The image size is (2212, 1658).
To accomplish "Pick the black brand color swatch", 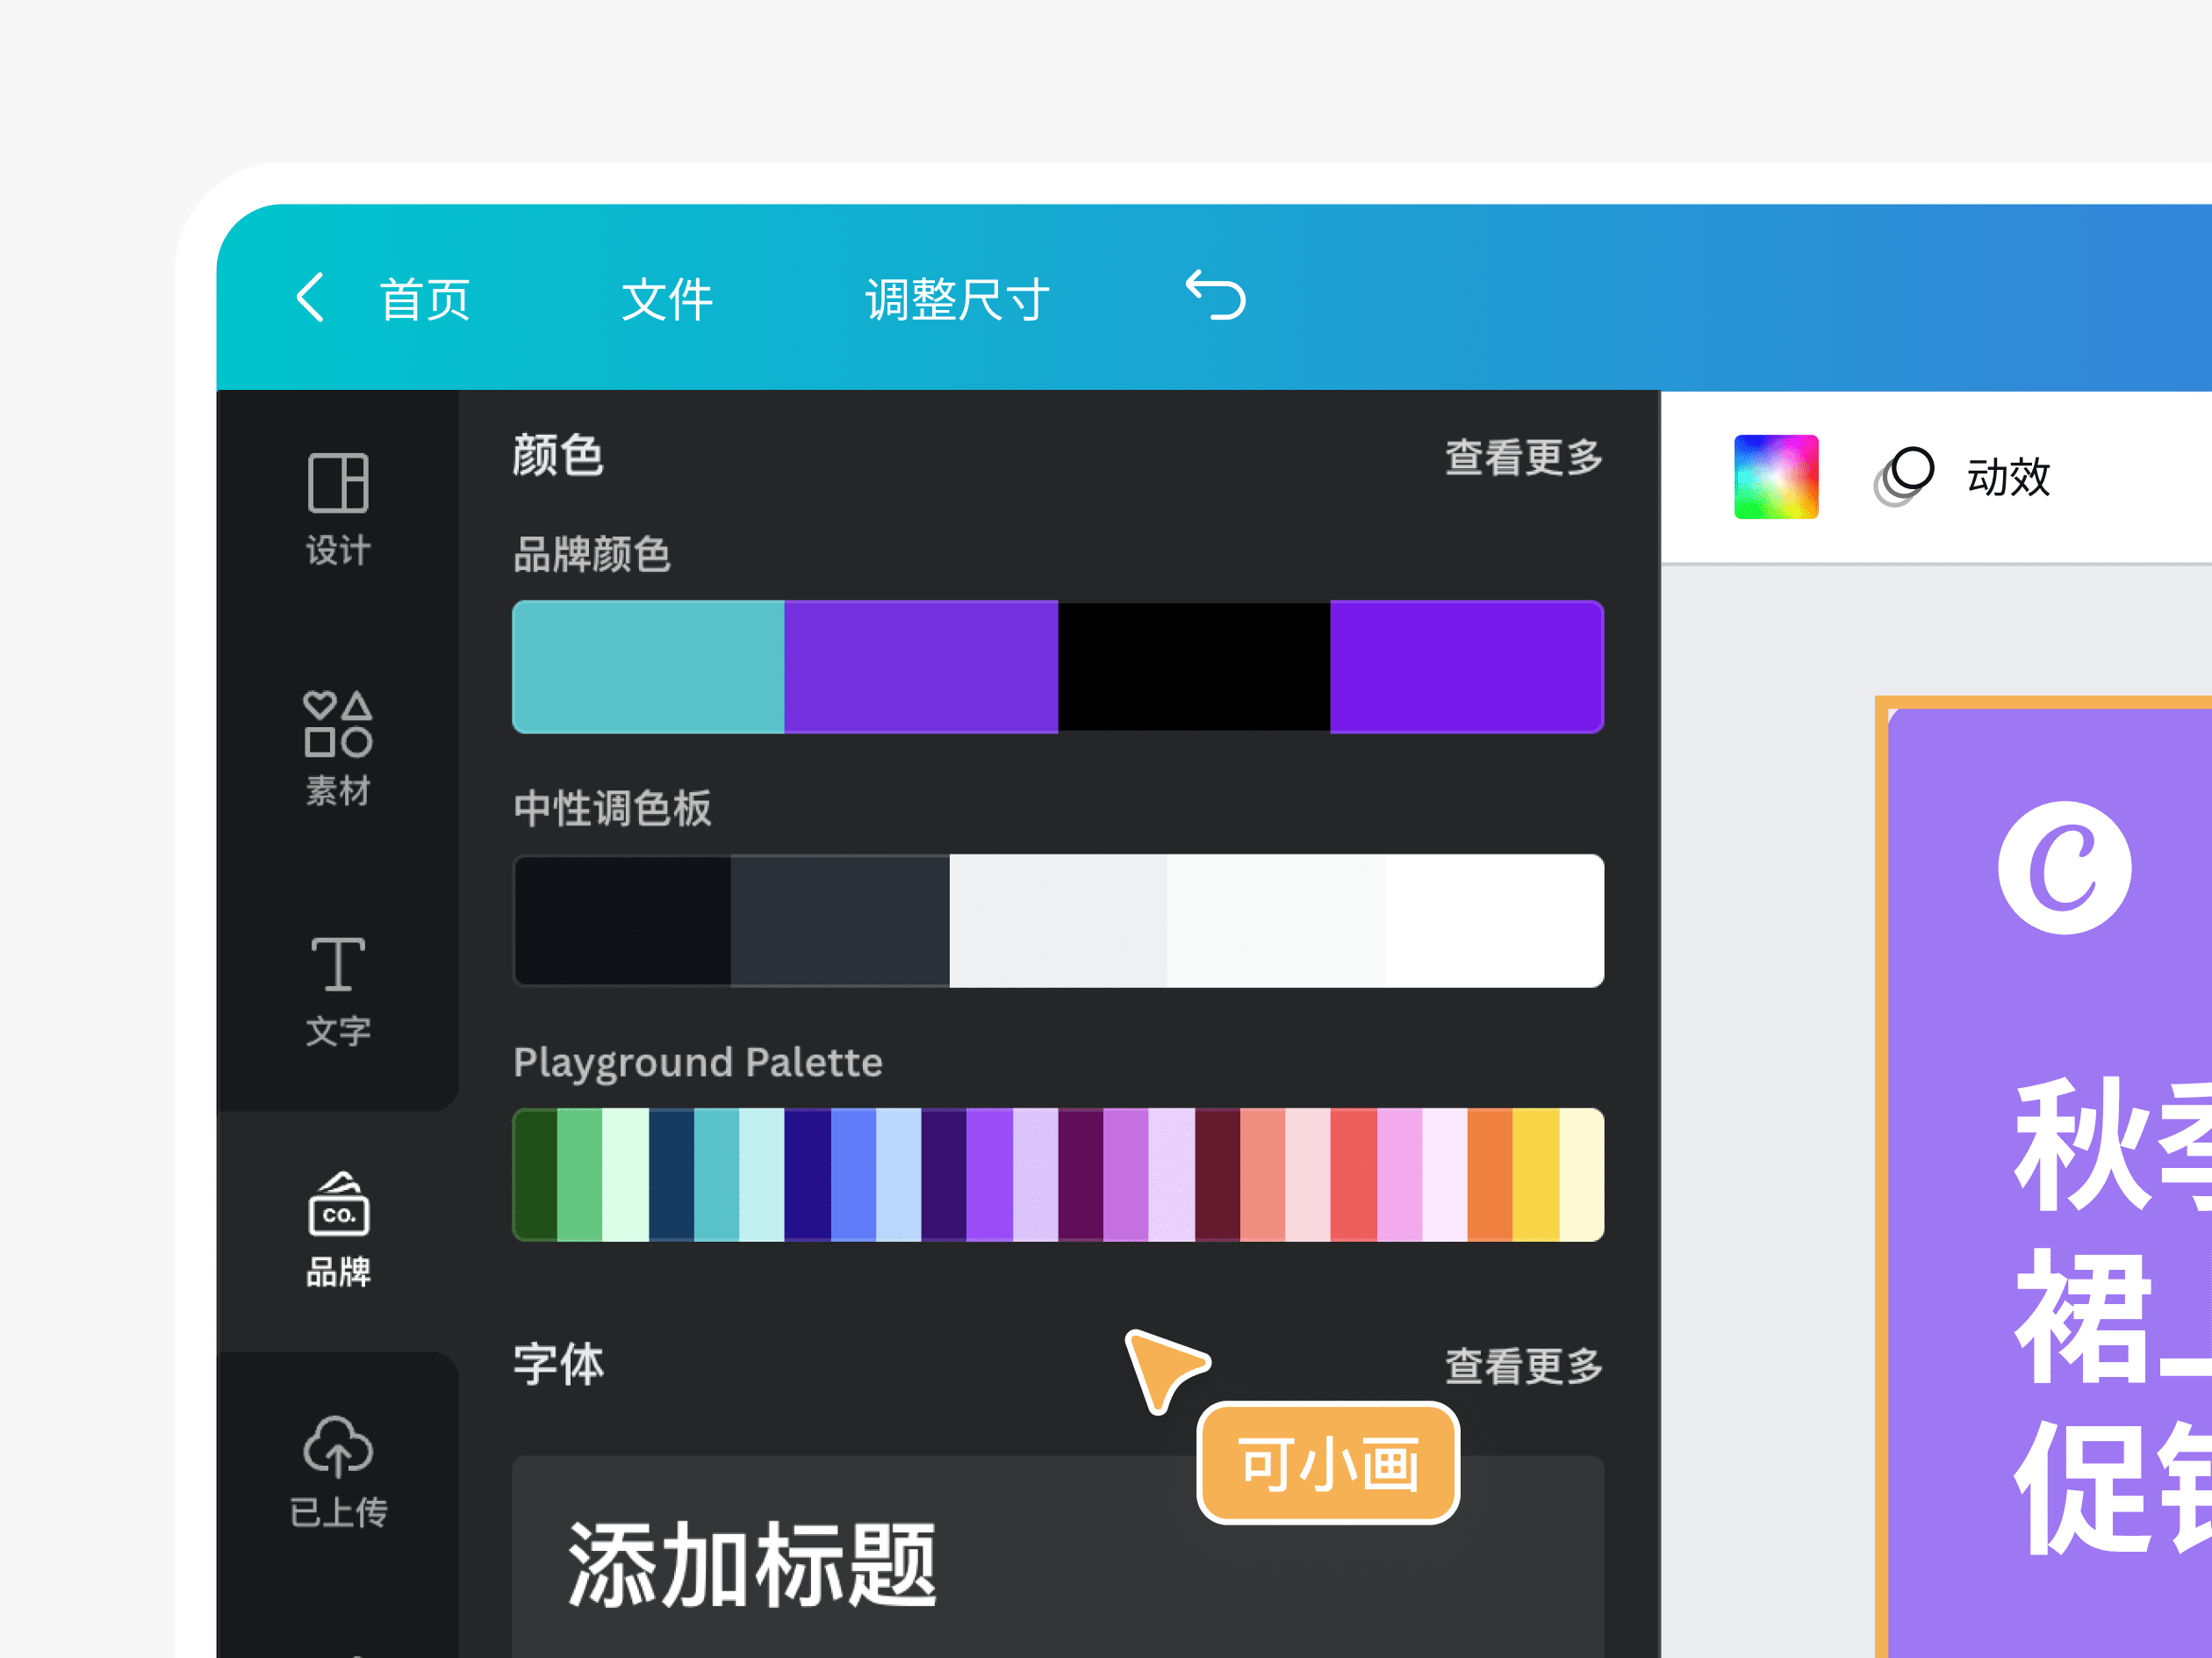I will pyautogui.click(x=1194, y=667).
